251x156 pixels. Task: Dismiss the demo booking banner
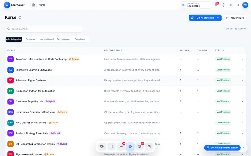coord(244,148)
